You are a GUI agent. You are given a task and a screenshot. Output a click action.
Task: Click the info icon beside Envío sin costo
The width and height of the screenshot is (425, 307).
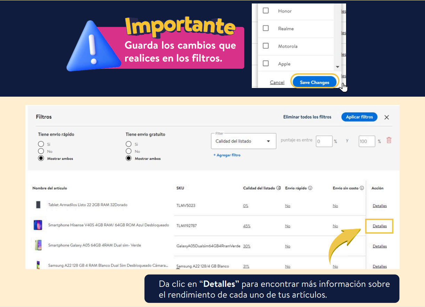pyautogui.click(x=362, y=188)
